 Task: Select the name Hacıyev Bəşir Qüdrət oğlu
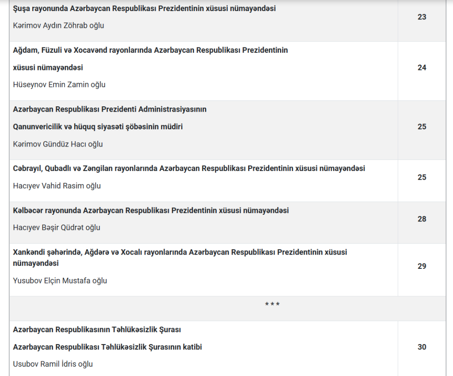pos(57,228)
